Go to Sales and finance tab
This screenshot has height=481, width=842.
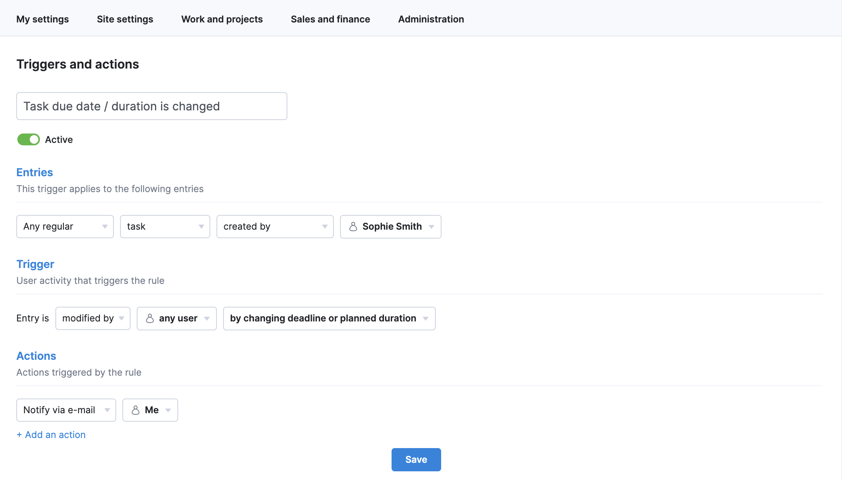click(x=330, y=19)
